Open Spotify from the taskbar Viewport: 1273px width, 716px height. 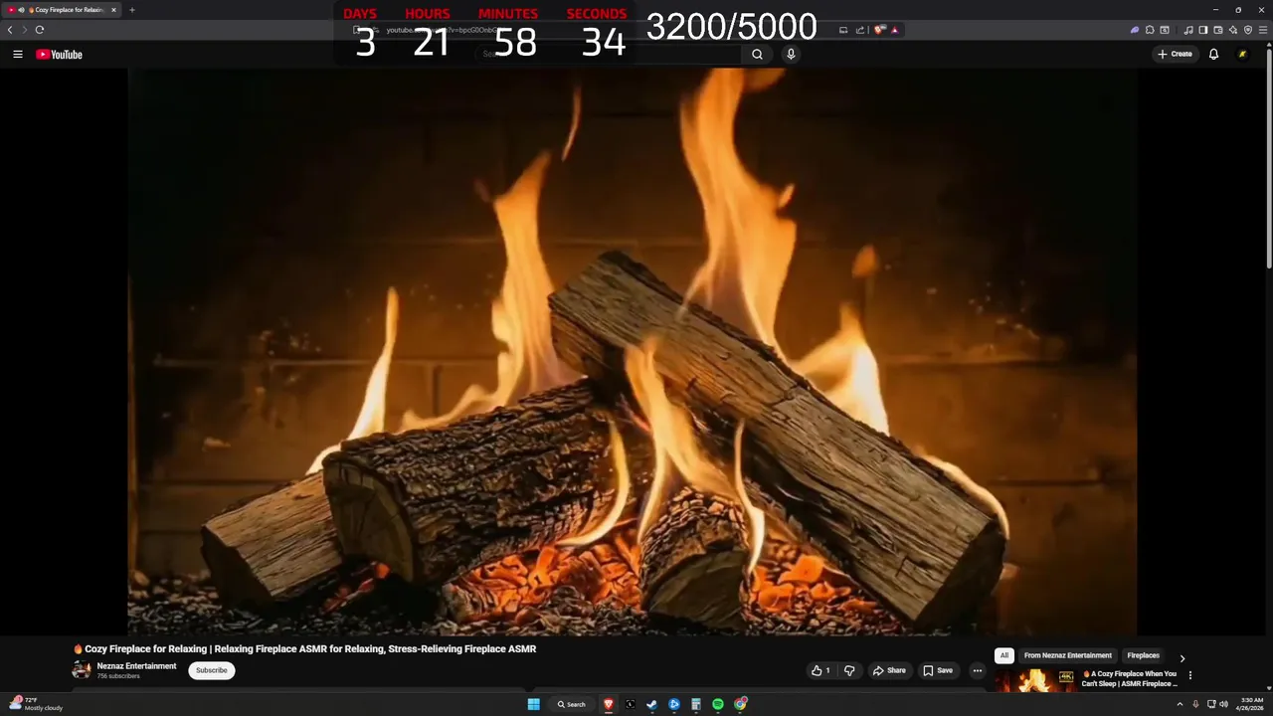click(718, 704)
